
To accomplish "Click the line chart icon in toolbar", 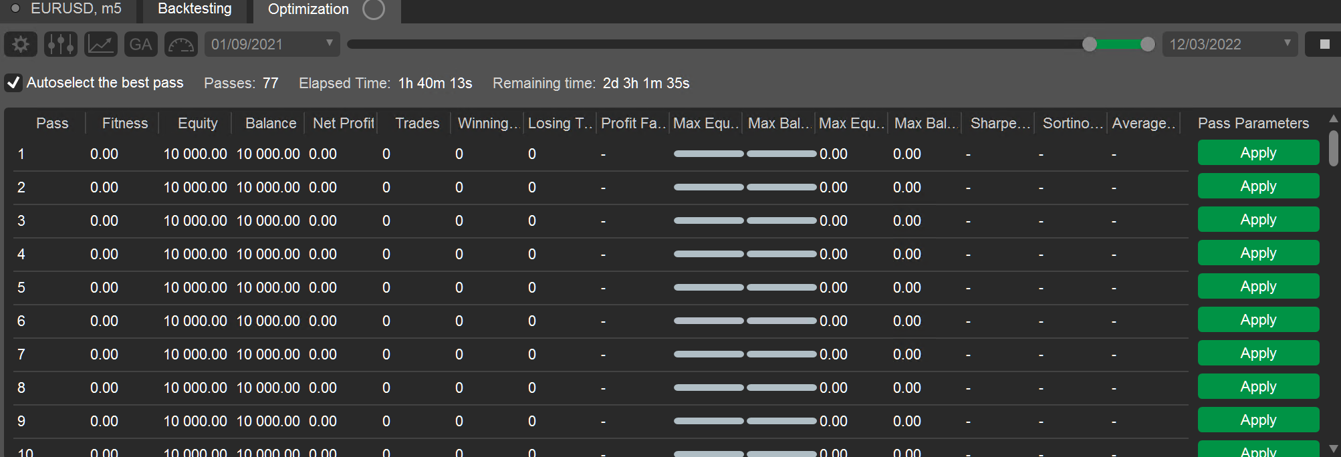I will coord(101,45).
